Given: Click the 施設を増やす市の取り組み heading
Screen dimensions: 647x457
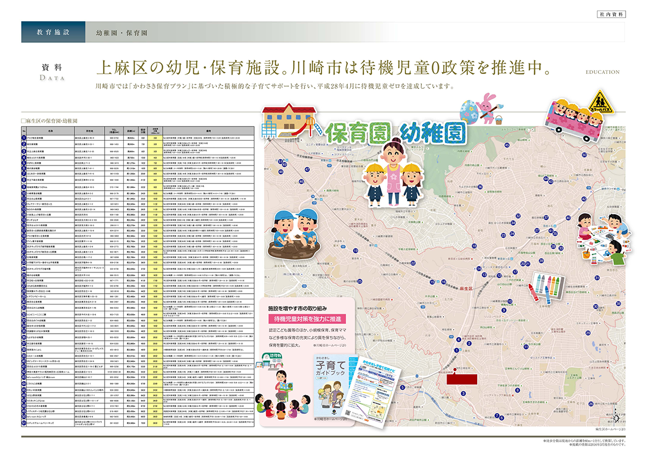Looking at the screenshot, I should click(x=297, y=309).
